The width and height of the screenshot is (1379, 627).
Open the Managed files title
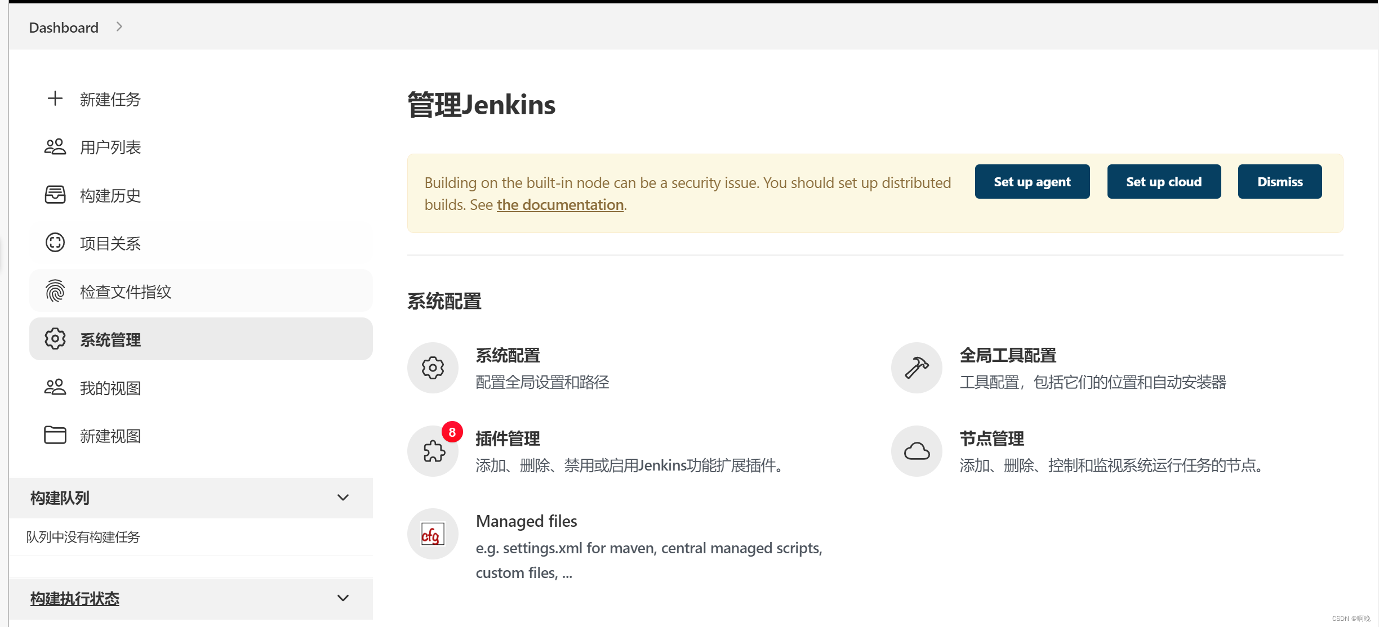pyautogui.click(x=527, y=521)
